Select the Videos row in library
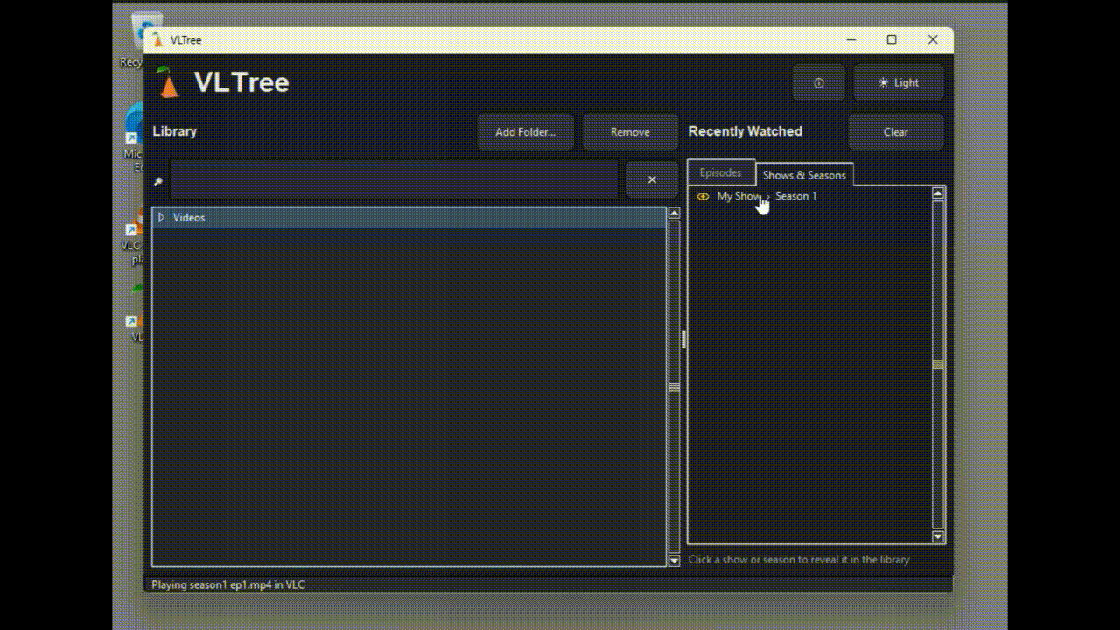Viewport: 1120px width, 630px height. pos(409,217)
